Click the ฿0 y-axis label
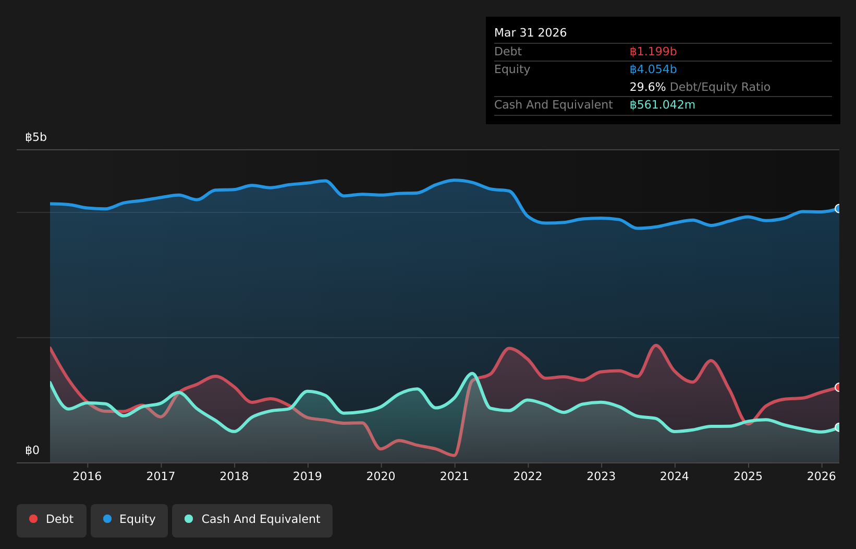 click(32, 450)
